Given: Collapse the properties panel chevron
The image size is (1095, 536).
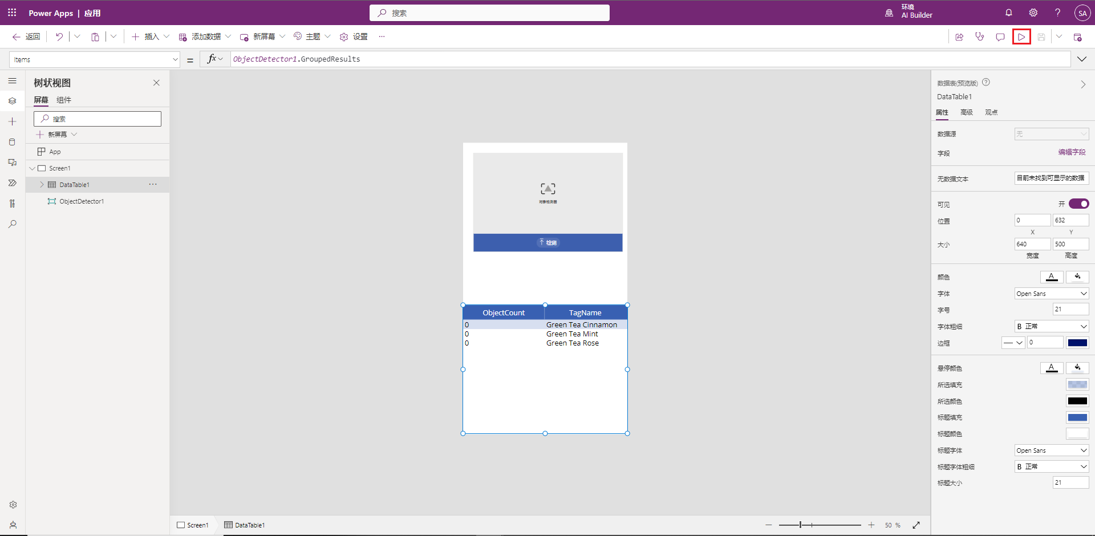Looking at the screenshot, I should coord(1083,84).
